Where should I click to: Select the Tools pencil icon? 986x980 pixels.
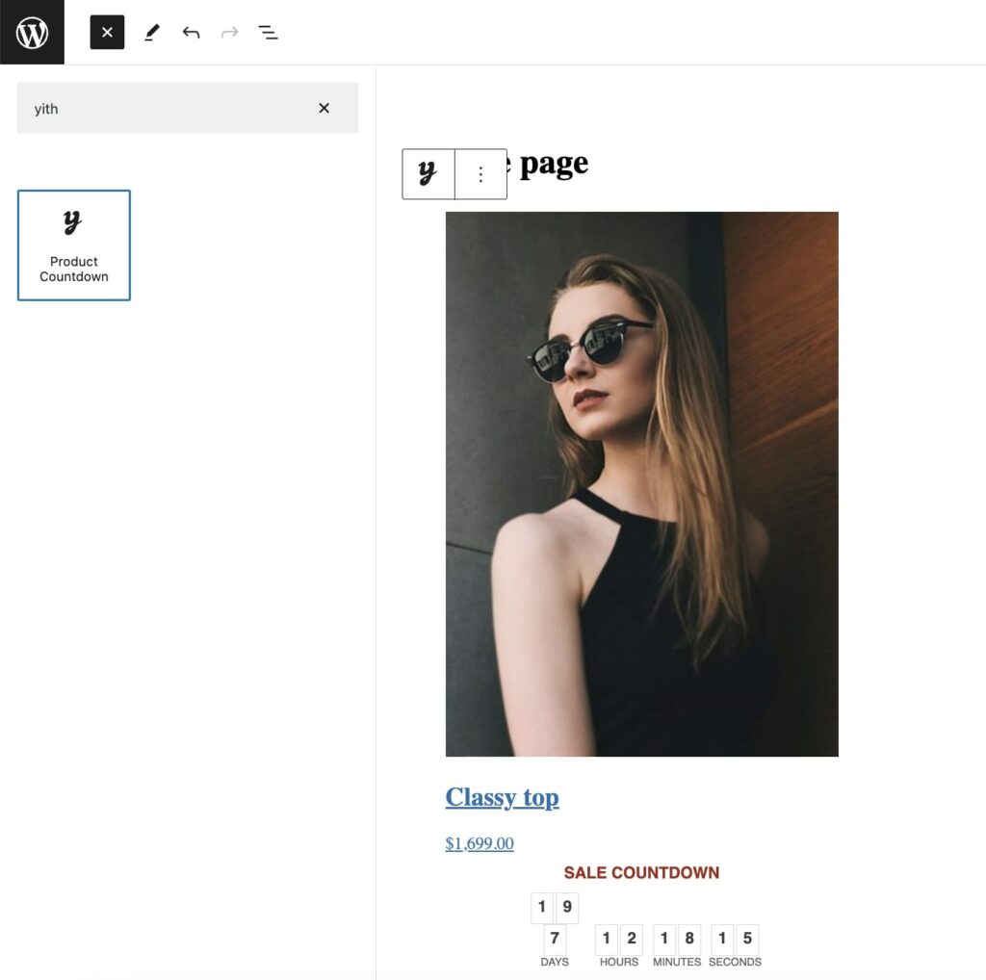[x=151, y=32]
